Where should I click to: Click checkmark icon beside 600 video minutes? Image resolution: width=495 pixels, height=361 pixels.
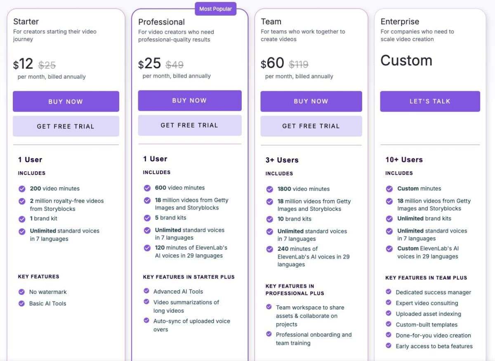pyautogui.click(x=147, y=188)
